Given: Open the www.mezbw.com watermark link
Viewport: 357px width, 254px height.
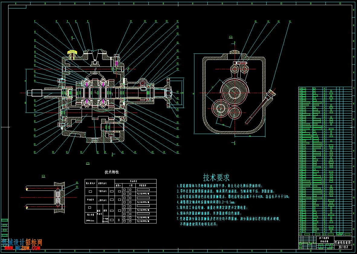Looking at the screenshot, I should (21, 248).
